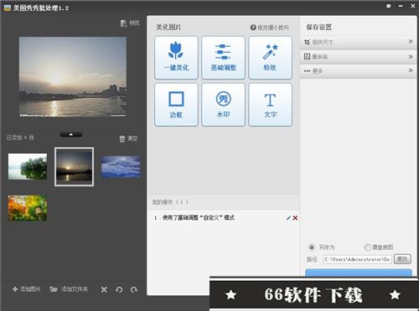Open the 特效 effects magic wand tool
This screenshot has width=419, height=311.
(270, 58)
